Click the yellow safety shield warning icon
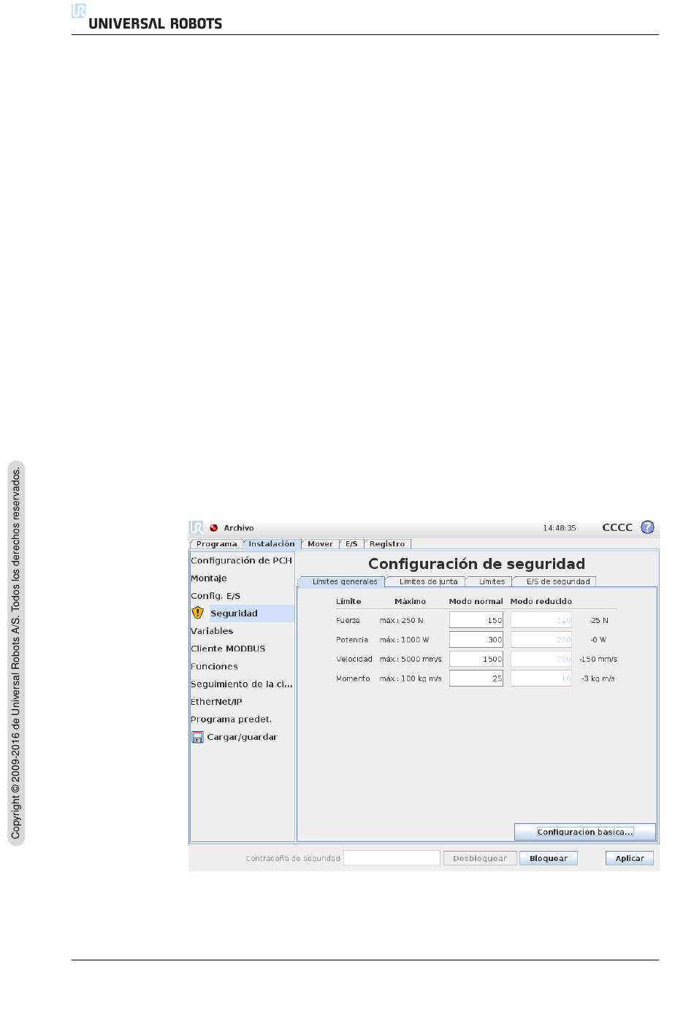Viewport: 694px width, 1013px height. point(198,613)
